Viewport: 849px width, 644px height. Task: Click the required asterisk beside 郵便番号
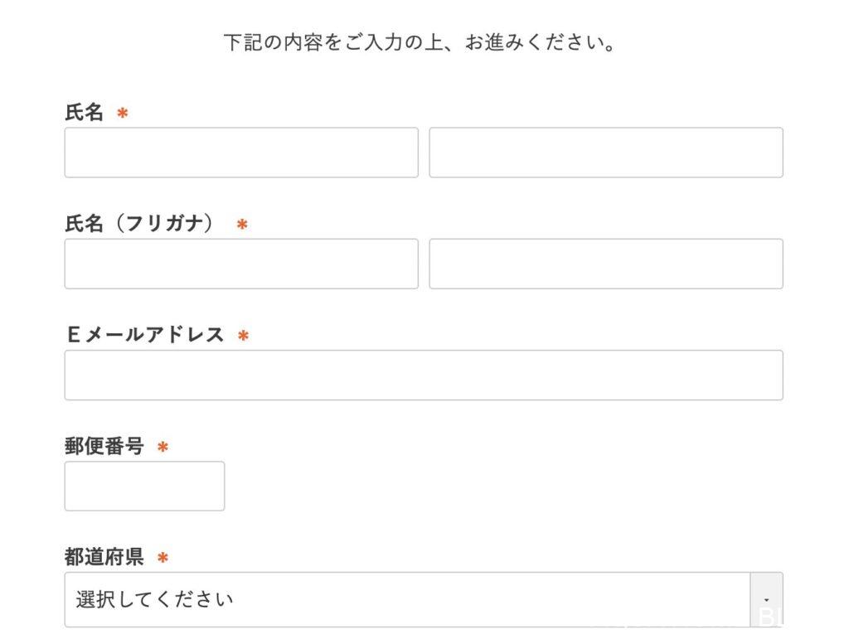click(x=163, y=448)
